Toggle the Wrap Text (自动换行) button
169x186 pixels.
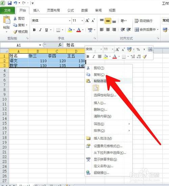[143, 21]
